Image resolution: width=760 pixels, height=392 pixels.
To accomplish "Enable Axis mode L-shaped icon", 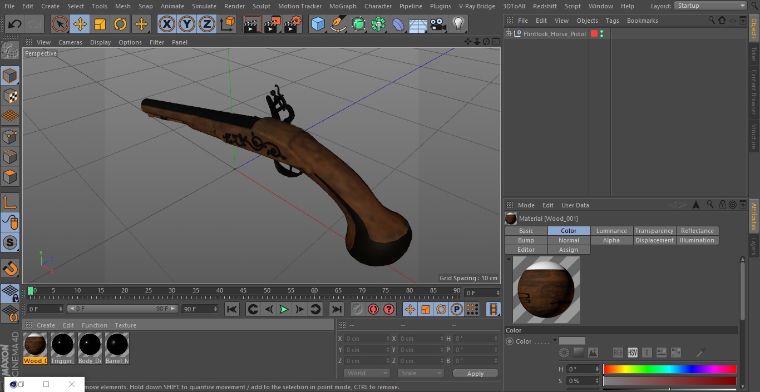I will (x=10, y=202).
